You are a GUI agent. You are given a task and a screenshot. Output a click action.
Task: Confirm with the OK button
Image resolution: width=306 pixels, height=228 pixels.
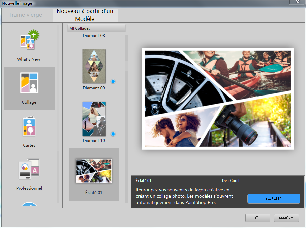point(257,218)
